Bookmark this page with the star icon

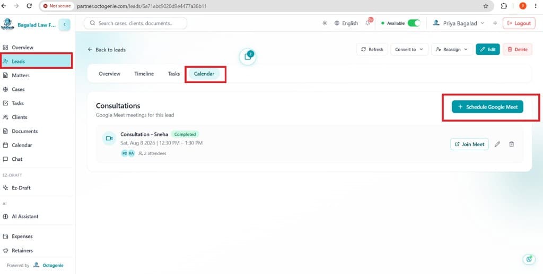pos(486,6)
